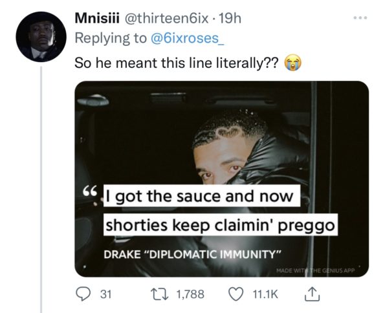Open the mentioned @6ixroses_ profile link
This screenshot has height=313, width=385.
click(x=186, y=38)
